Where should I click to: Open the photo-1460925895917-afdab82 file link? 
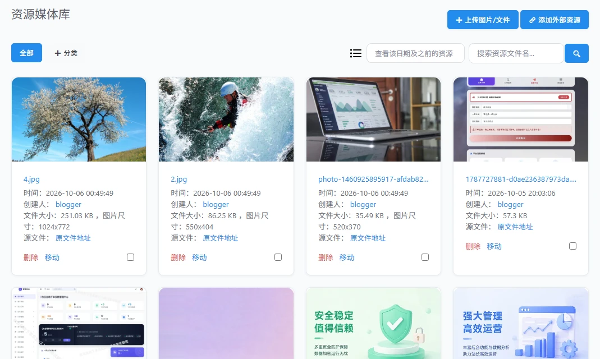(x=373, y=179)
